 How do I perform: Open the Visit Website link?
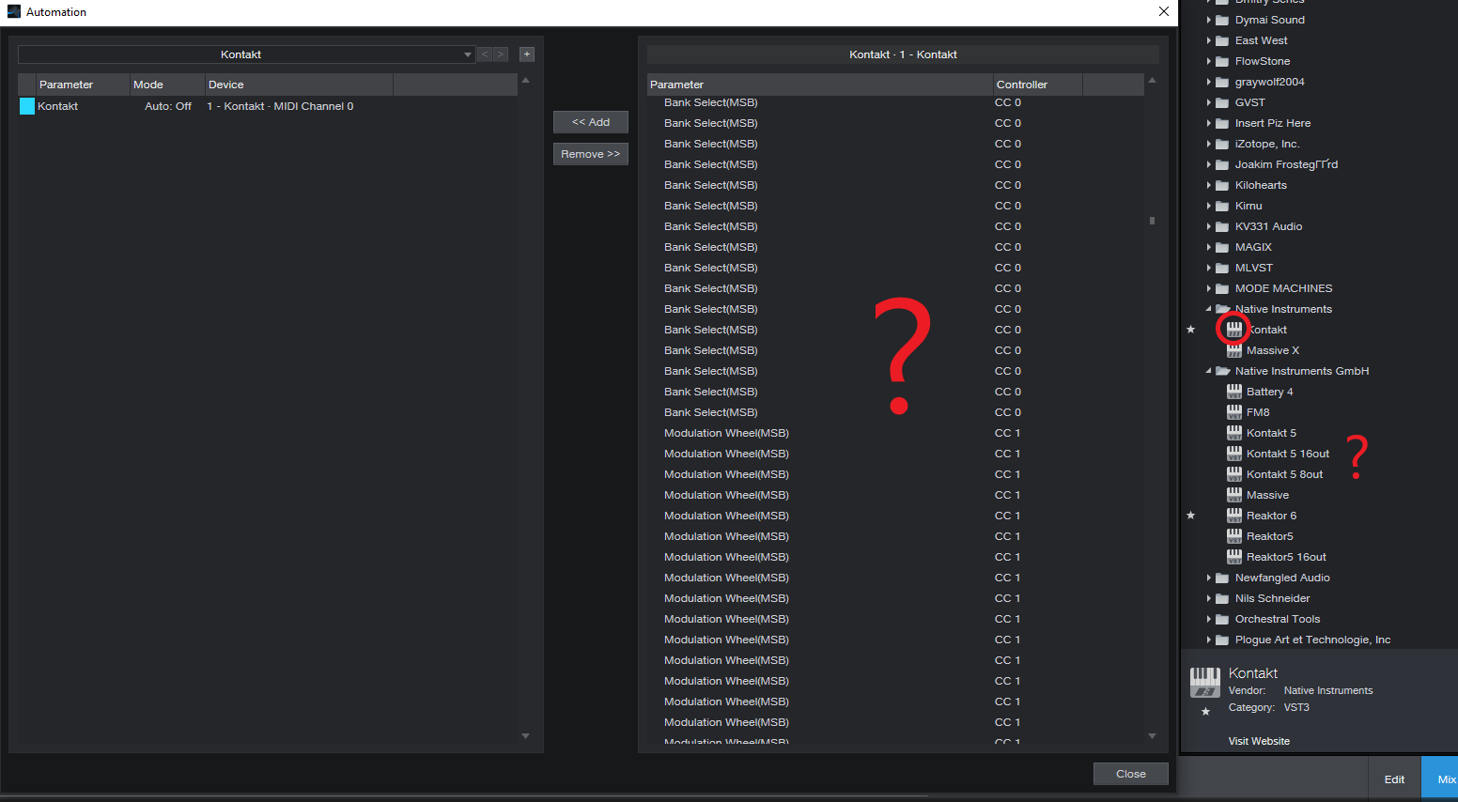(x=1259, y=741)
